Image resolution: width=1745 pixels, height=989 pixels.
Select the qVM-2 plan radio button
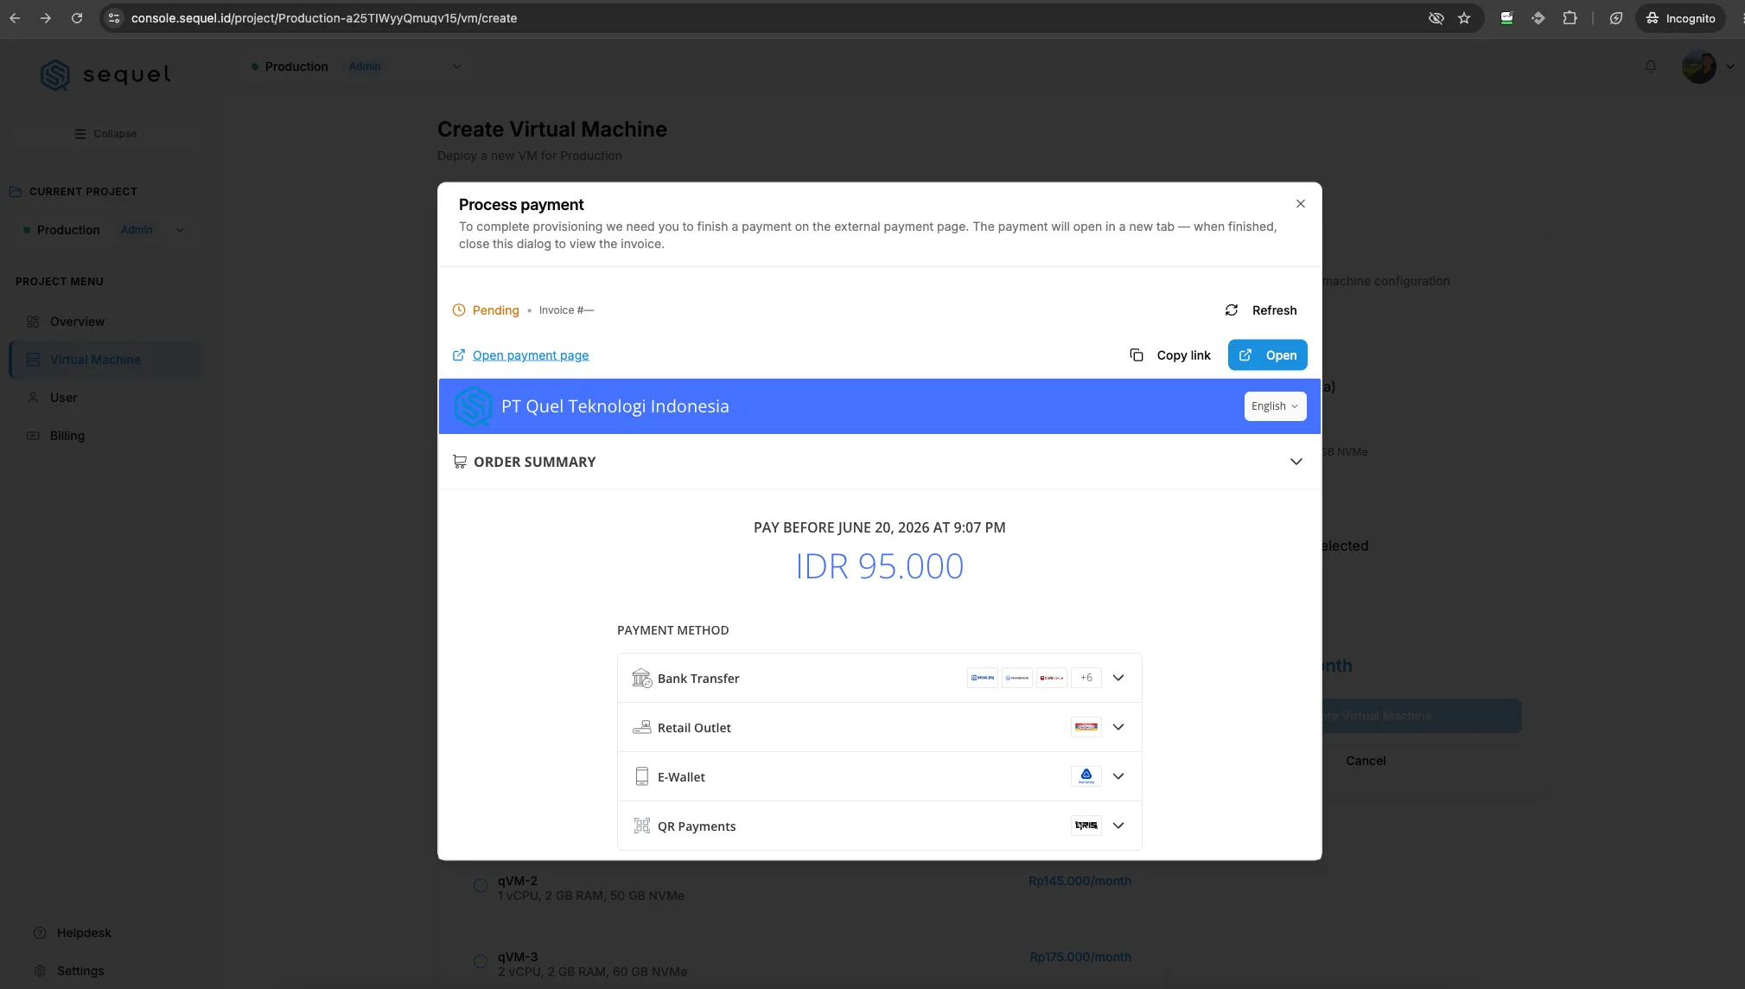click(x=481, y=885)
